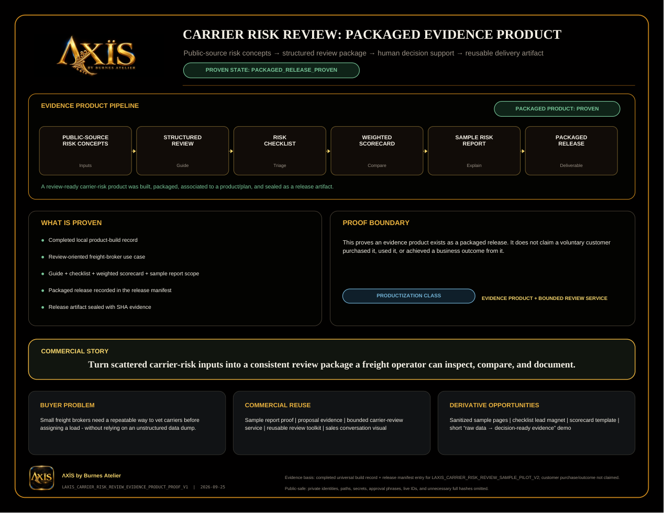Click the 'Explain' label under Sample Risk Report
Image resolution: width=664 pixels, height=513 pixels.
474,165
